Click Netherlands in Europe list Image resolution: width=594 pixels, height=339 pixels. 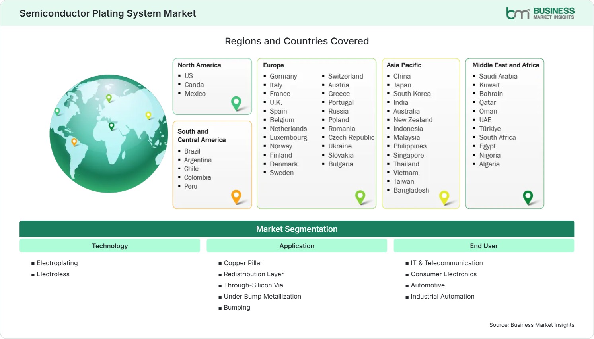pyautogui.click(x=288, y=129)
